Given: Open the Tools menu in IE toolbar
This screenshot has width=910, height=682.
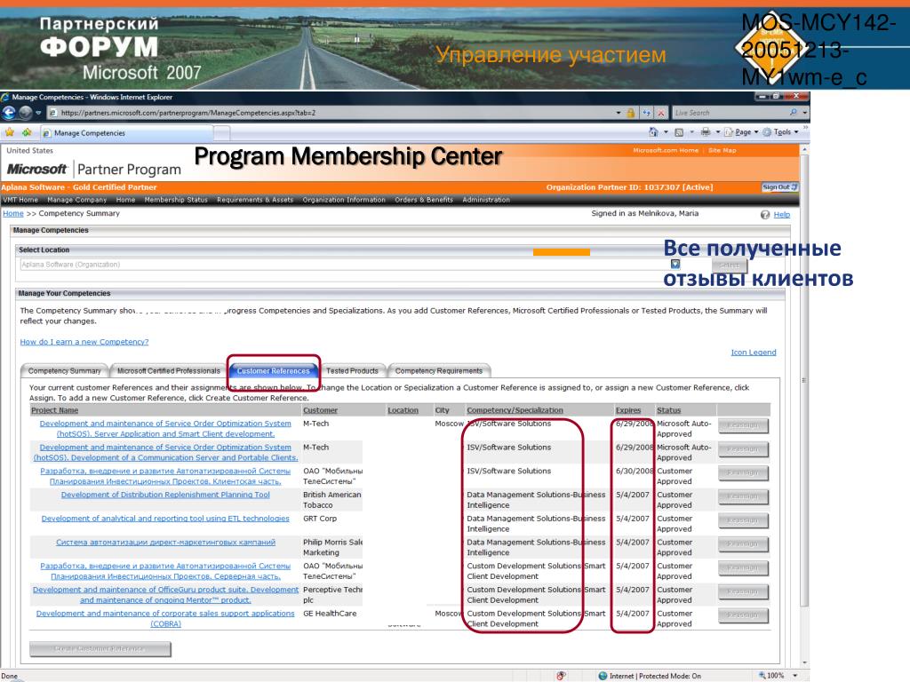Looking at the screenshot, I should [x=780, y=132].
